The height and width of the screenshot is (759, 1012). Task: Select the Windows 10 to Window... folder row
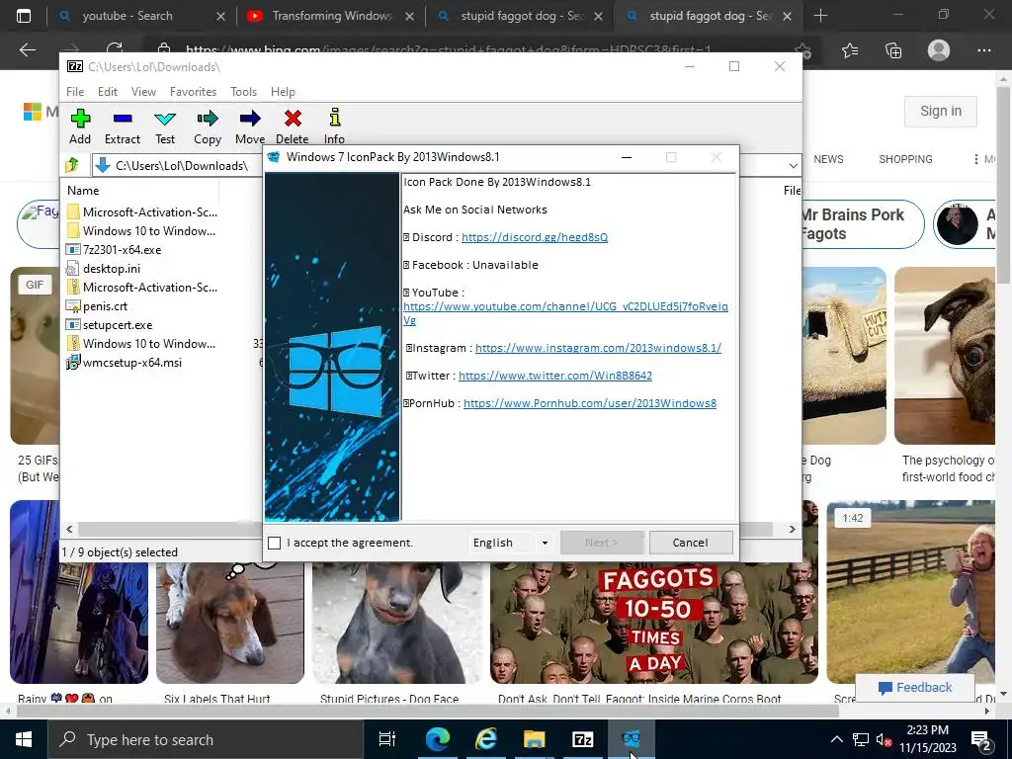[x=149, y=231]
